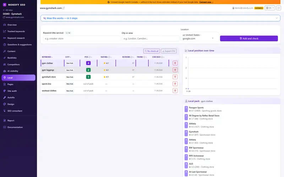This screenshot has height=177, width=284.
Task: Click the user account icon beside demo@nokofy.com
Action: coord(233,8)
